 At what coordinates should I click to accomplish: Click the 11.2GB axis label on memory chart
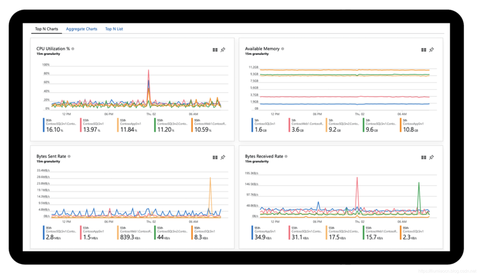coord(254,67)
